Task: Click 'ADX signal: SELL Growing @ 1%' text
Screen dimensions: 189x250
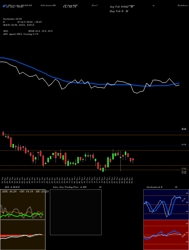Action: pos(21,34)
